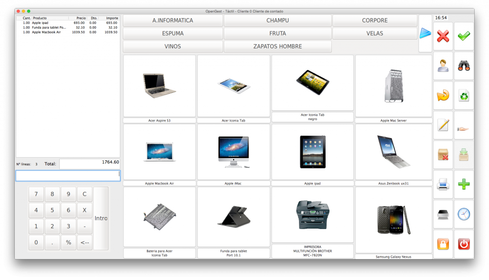The width and height of the screenshot is (489, 280).
Task: Click the green plus icon
Action: pyautogui.click(x=464, y=184)
